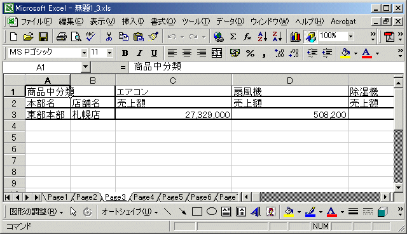The width and height of the screenshot is (407, 234).
Task: Toggle Align Right
Action: pyautogui.click(x=202, y=53)
